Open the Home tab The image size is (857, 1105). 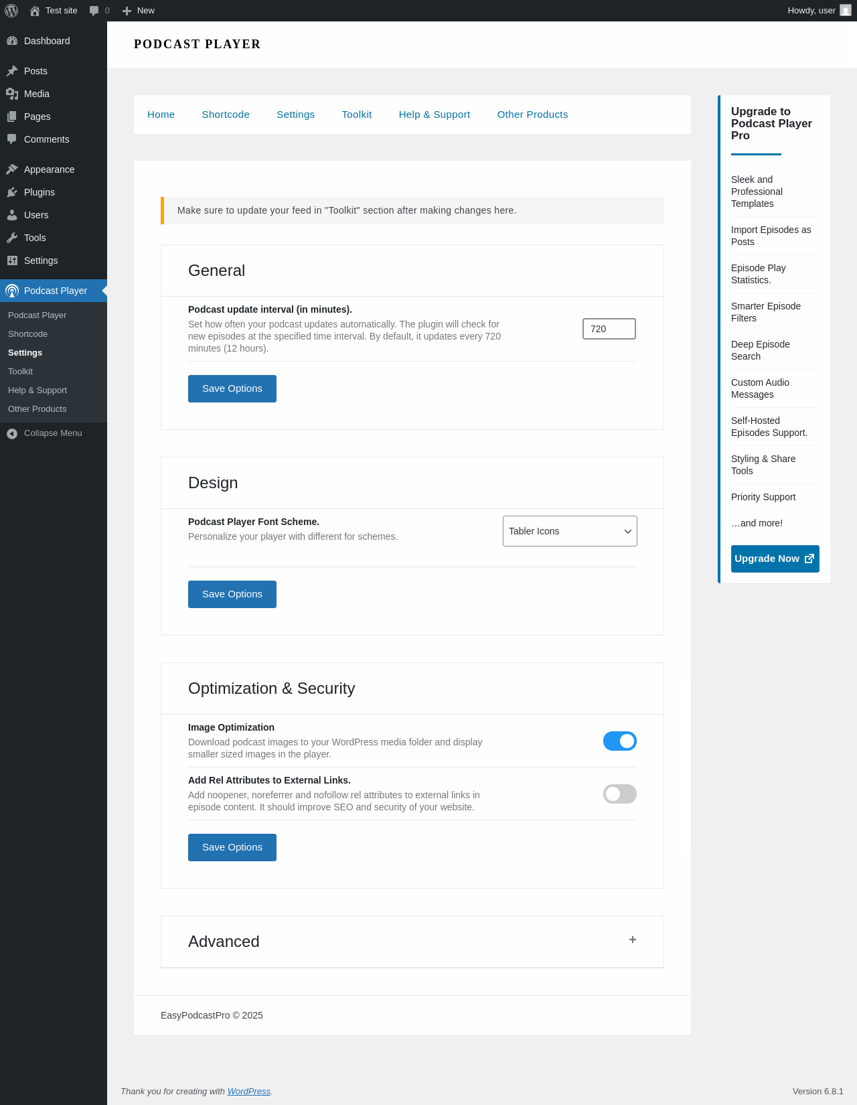pyautogui.click(x=161, y=115)
